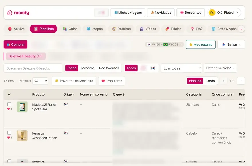This screenshot has width=252, height=166.
Task: Click the yellow user avatar icon
Action: [x=212, y=13]
